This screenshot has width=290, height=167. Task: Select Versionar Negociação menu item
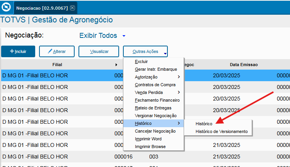[x=154, y=116]
